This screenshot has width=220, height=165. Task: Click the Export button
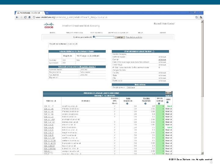168,93
